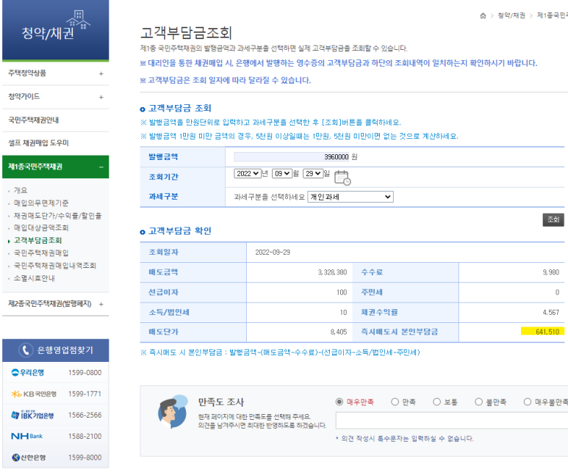Screen dimensions: 568x472
Task: Click 신한은행 phone number 1599-8000
Action: [85, 457]
